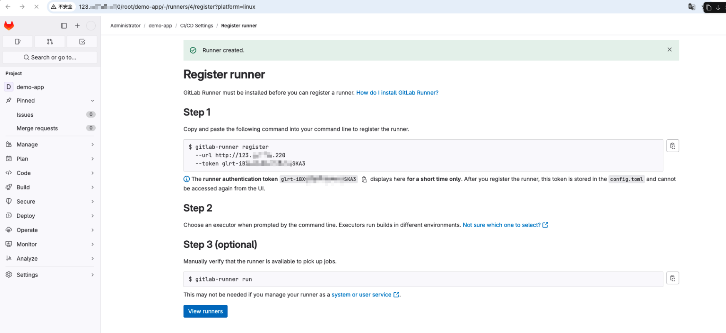Dismiss the Runner created alert
Image resolution: width=726 pixels, height=333 pixels.
click(669, 50)
